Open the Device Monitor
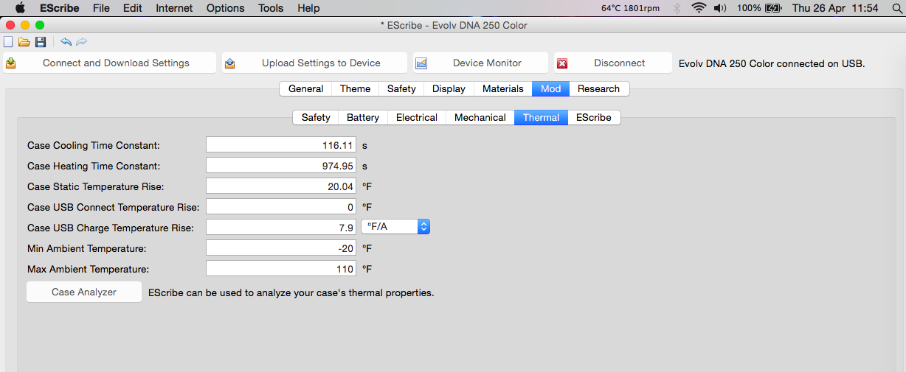This screenshot has width=906, height=372. tap(480, 63)
